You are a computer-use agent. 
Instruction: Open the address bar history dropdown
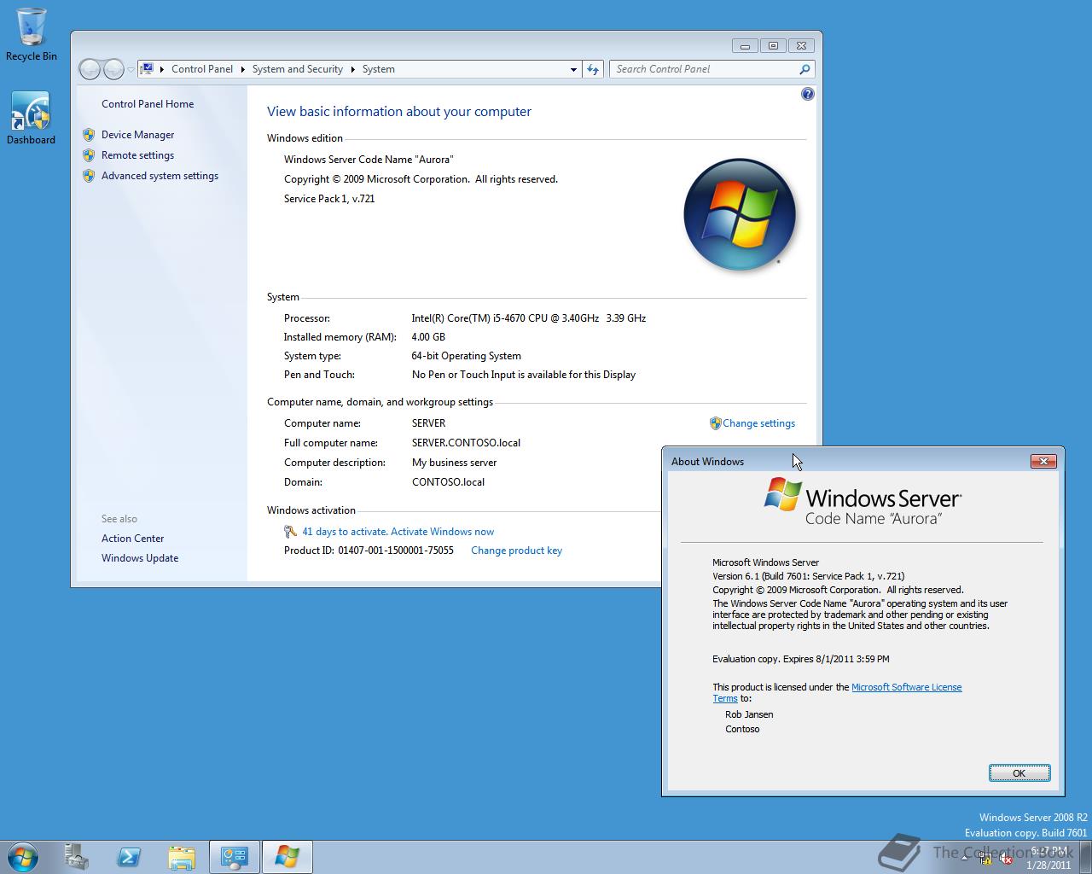(573, 69)
